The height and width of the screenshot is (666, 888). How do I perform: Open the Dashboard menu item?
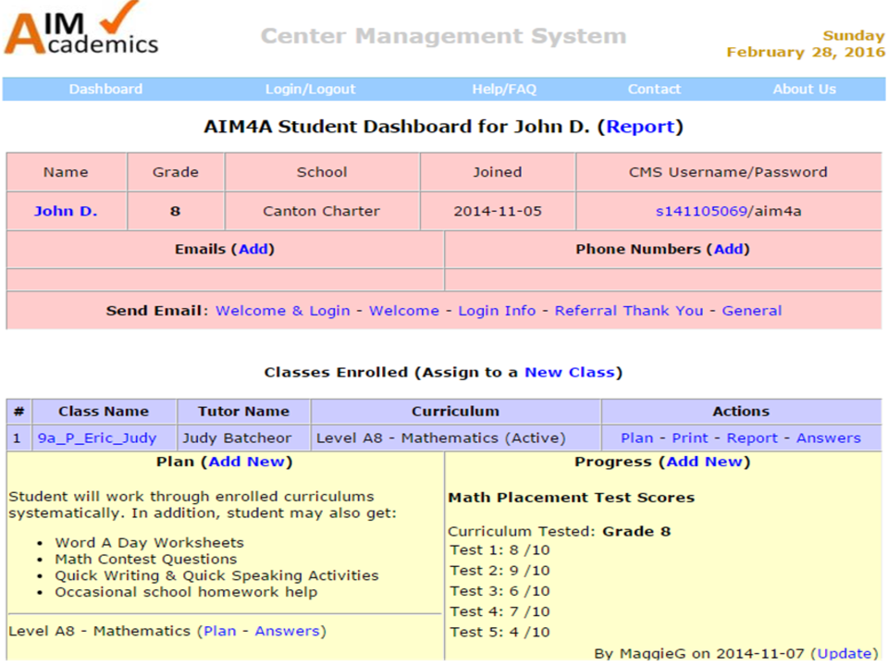tap(105, 89)
